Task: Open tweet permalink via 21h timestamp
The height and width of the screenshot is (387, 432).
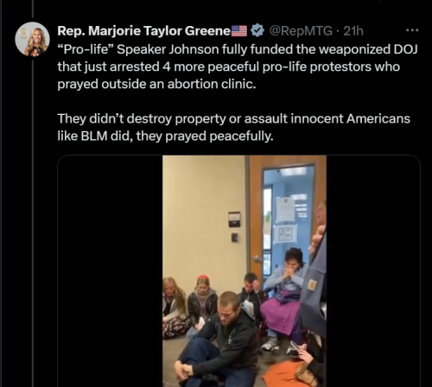Action: (x=353, y=31)
